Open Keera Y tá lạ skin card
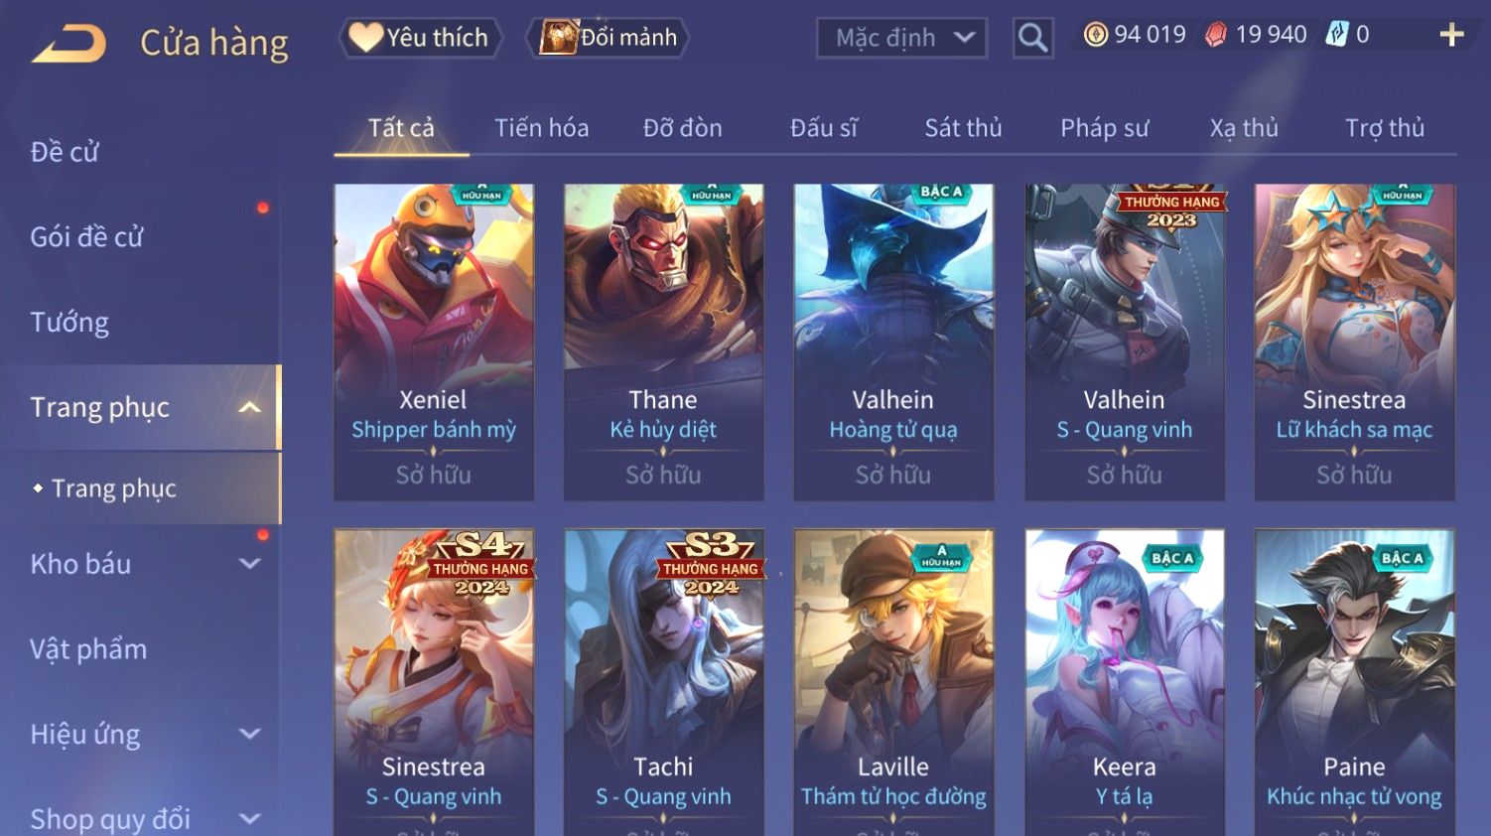Image resolution: width=1491 pixels, height=836 pixels. point(1124,682)
